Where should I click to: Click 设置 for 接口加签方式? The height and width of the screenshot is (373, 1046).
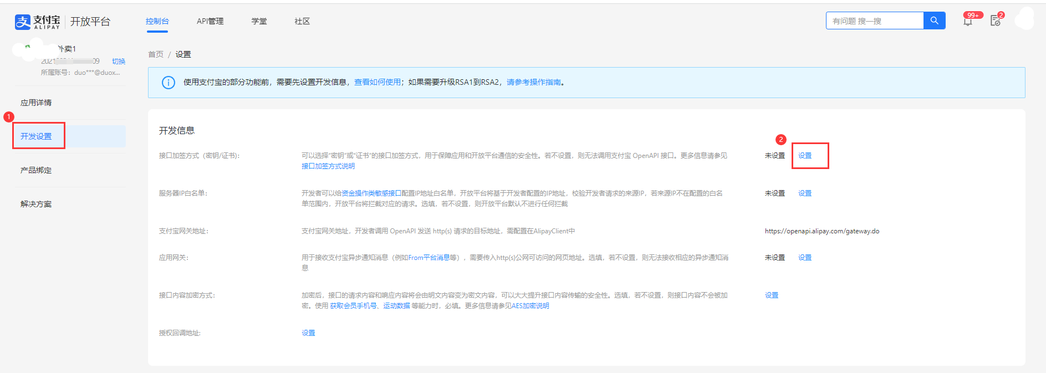(805, 156)
